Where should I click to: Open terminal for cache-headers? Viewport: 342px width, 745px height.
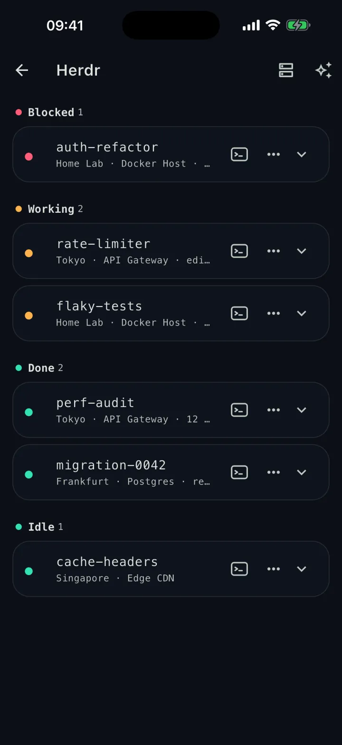[239, 569]
